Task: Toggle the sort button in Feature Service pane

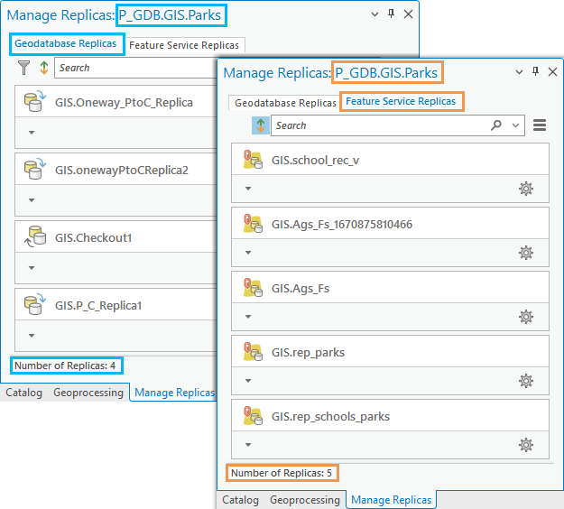Action: pos(261,125)
